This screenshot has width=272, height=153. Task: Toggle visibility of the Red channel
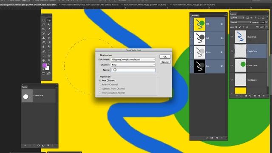tap(192, 38)
